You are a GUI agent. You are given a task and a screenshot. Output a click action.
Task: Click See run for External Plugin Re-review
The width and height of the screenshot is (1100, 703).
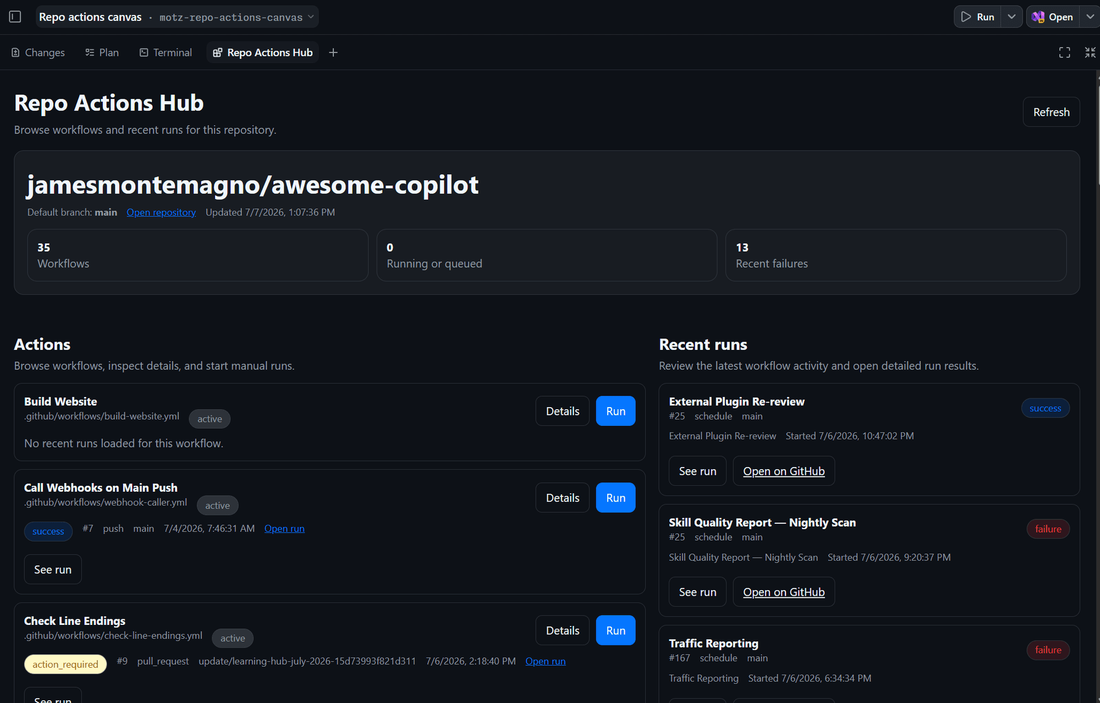[x=697, y=471]
